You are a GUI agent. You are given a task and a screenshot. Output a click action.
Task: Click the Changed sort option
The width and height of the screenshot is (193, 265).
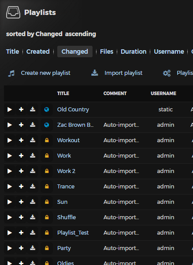click(x=75, y=52)
